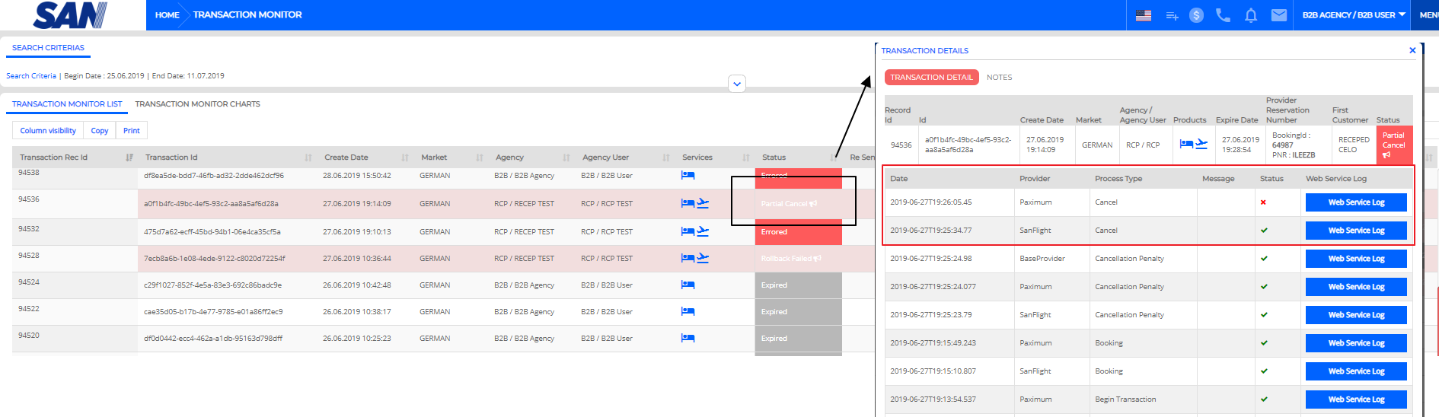Open the currency dollar icon
The height and width of the screenshot is (417, 1439).
tap(1196, 15)
